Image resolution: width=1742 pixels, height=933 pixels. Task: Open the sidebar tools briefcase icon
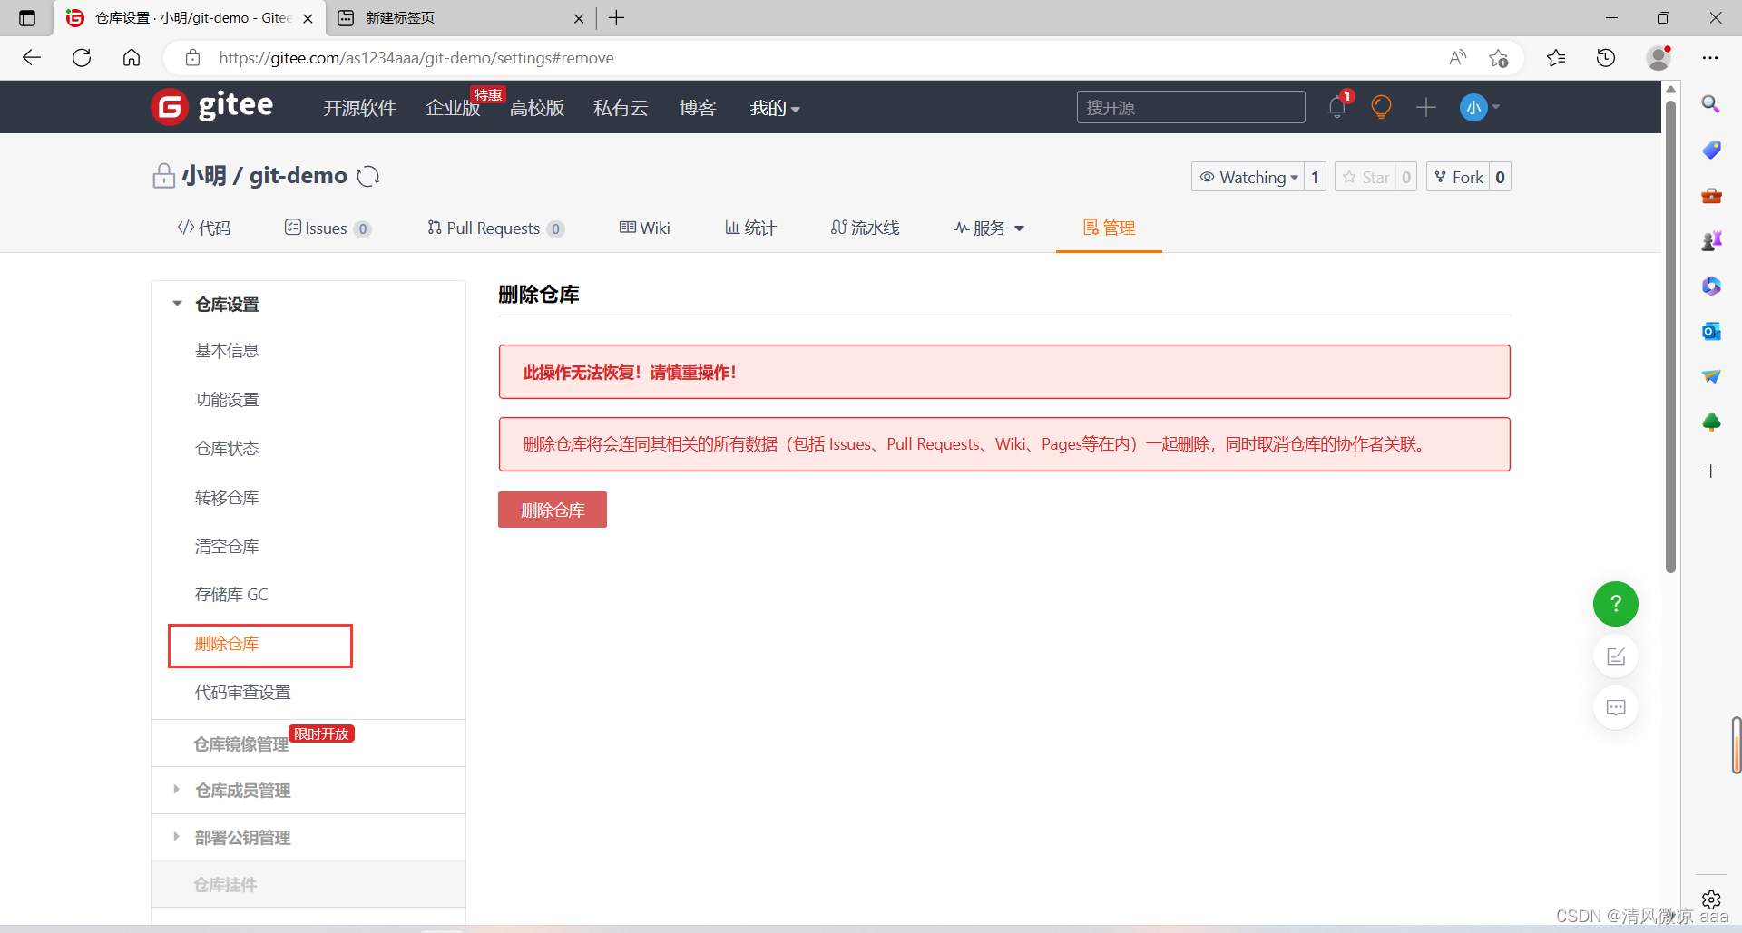tap(1710, 195)
